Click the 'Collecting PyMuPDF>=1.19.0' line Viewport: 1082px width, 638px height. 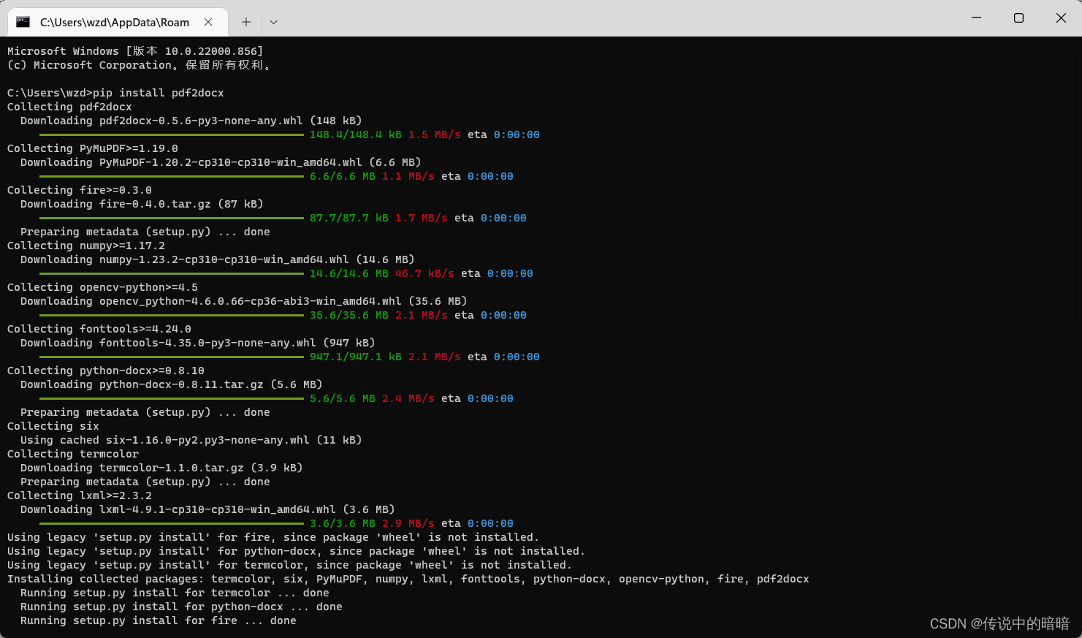pos(93,148)
